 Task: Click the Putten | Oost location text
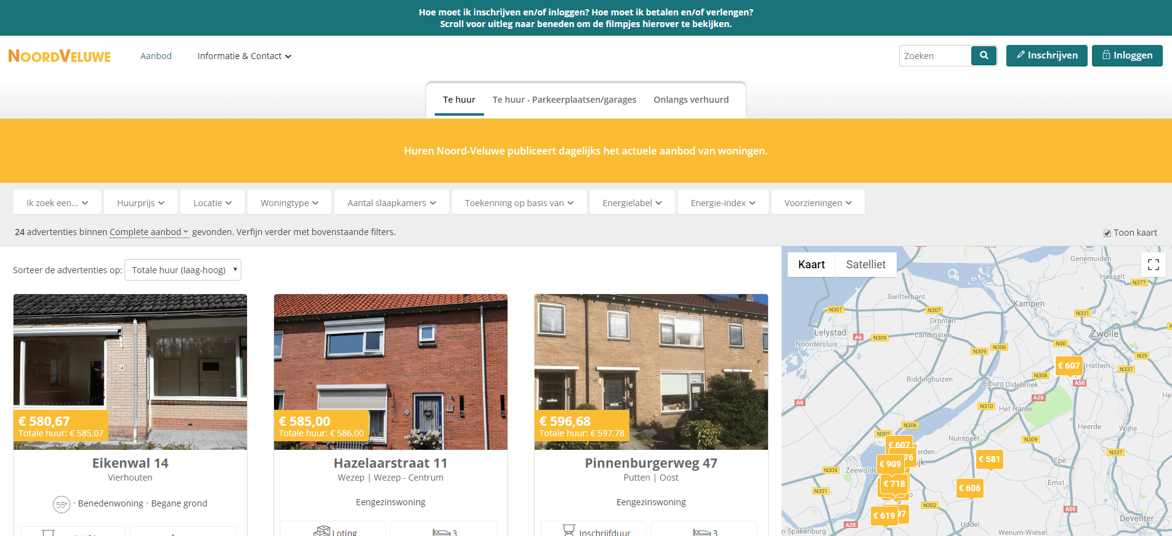pos(651,478)
